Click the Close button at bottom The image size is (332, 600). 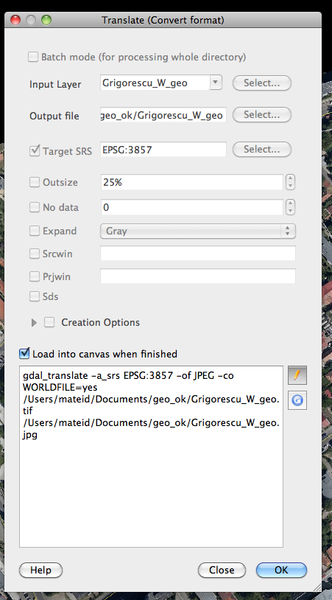coord(222,570)
